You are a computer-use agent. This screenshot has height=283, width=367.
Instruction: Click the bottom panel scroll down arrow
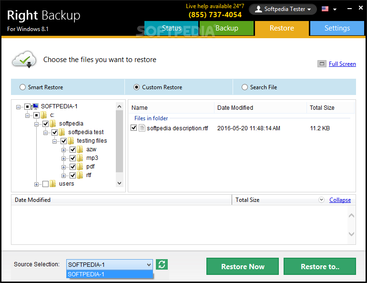click(351, 234)
